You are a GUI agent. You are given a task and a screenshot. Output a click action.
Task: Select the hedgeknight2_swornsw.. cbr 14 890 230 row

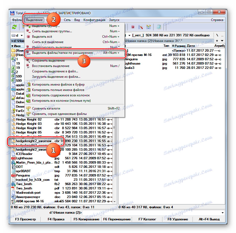61,141
